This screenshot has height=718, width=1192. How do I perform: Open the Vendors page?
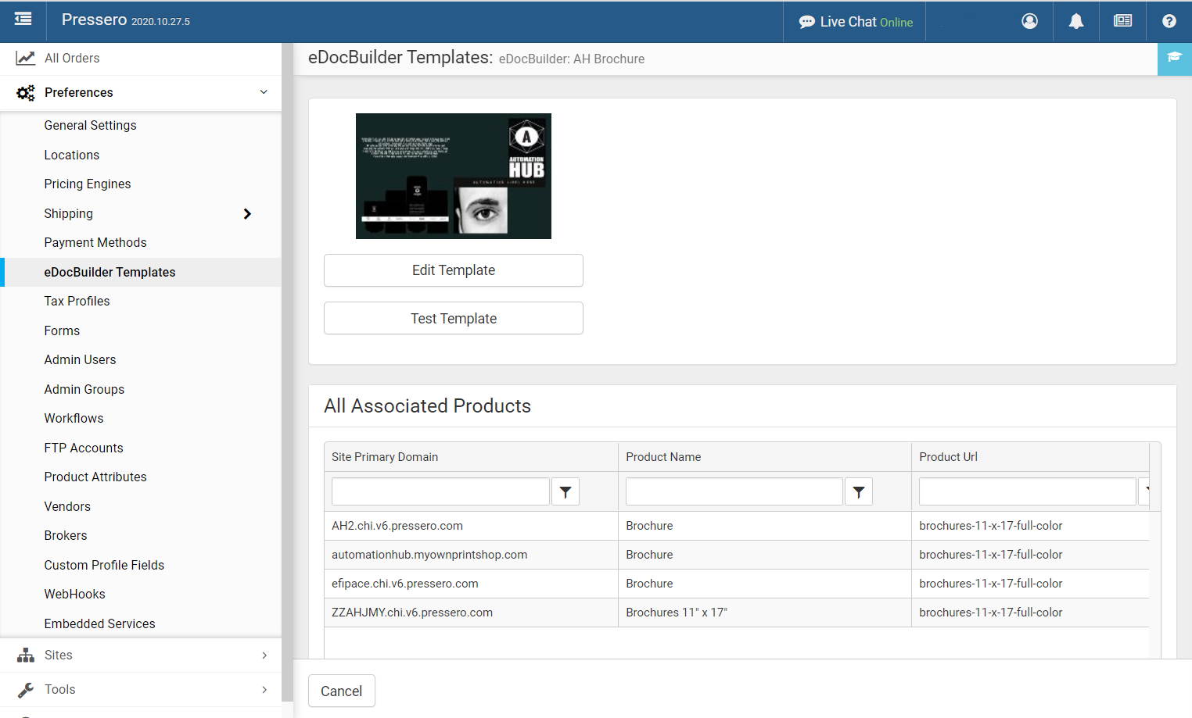click(67, 506)
